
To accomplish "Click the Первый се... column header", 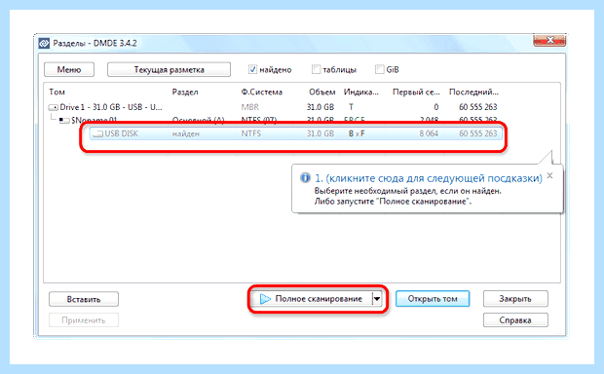I will 416,93.
